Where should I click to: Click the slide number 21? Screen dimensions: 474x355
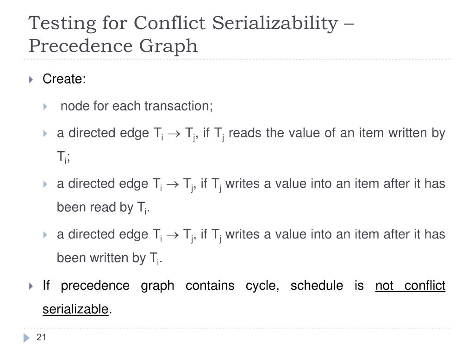pyautogui.click(x=41, y=337)
